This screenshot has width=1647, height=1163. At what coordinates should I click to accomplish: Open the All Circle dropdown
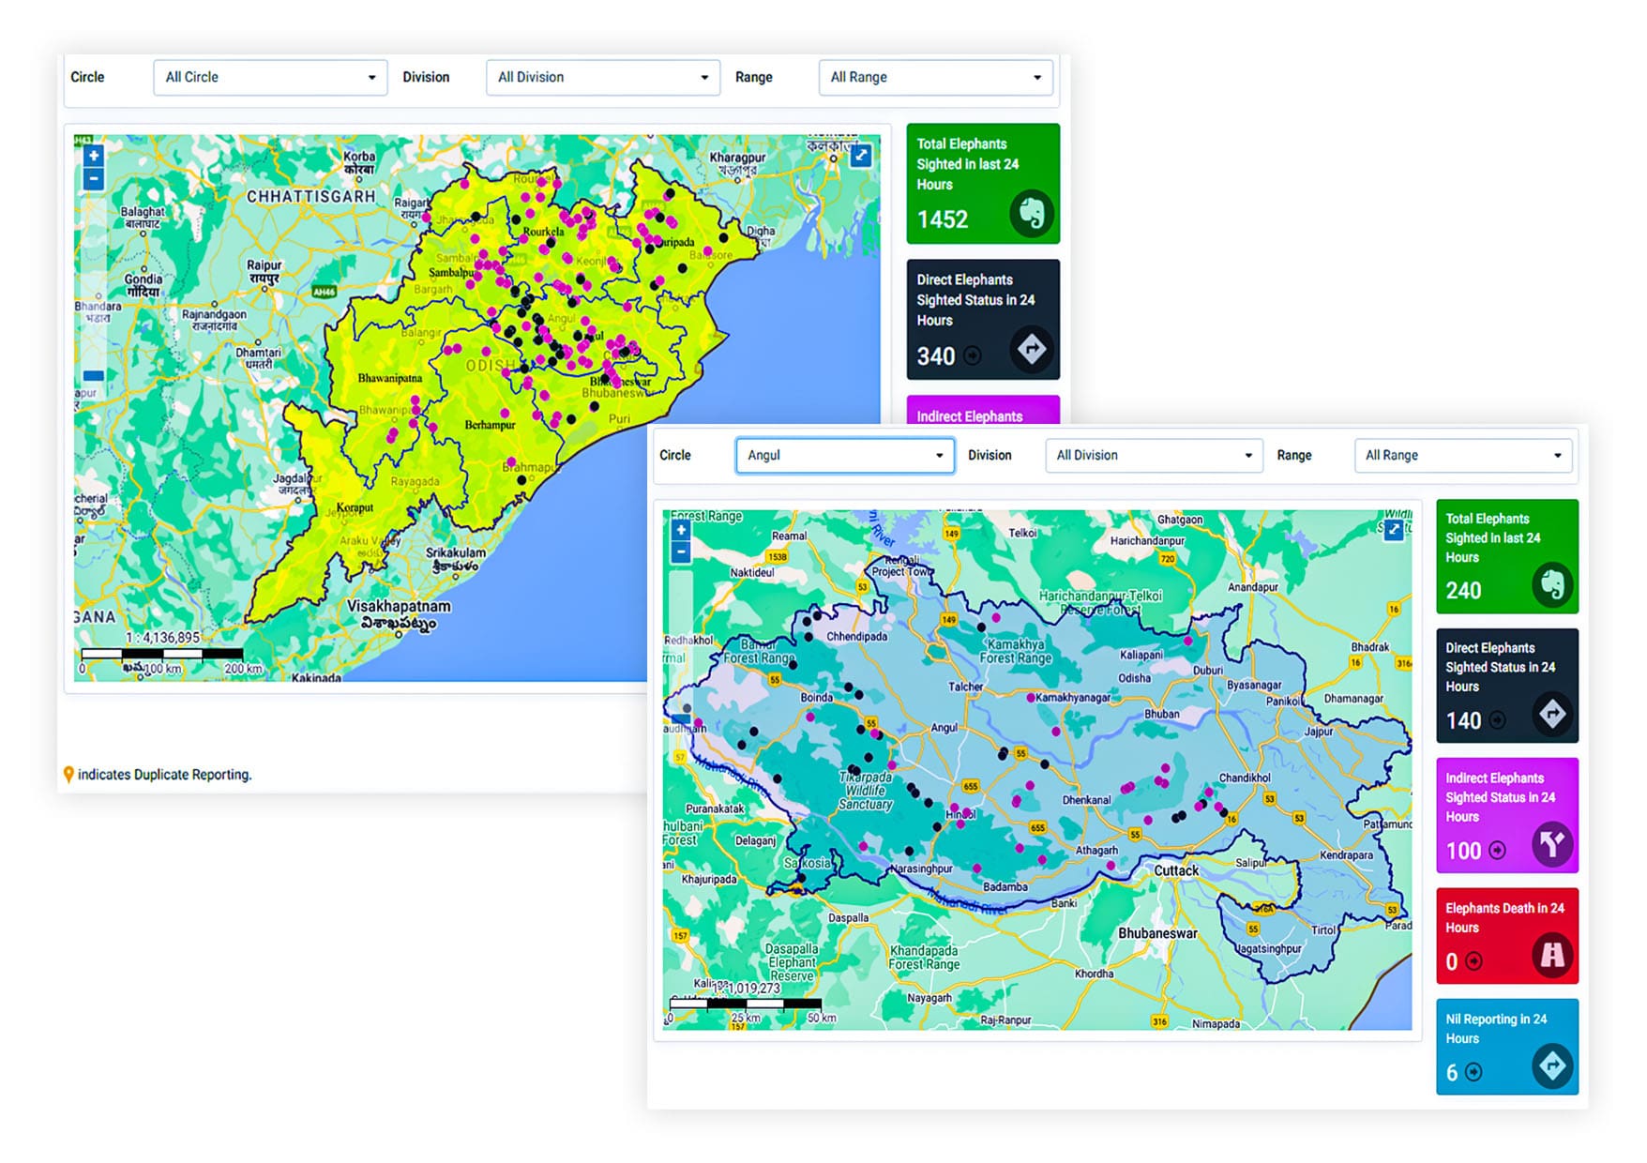click(270, 77)
